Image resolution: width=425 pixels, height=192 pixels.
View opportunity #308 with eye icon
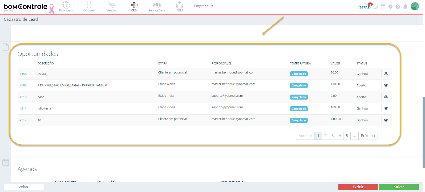pos(386,85)
